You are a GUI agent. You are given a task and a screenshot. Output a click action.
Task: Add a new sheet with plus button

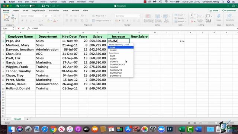coord(27,119)
